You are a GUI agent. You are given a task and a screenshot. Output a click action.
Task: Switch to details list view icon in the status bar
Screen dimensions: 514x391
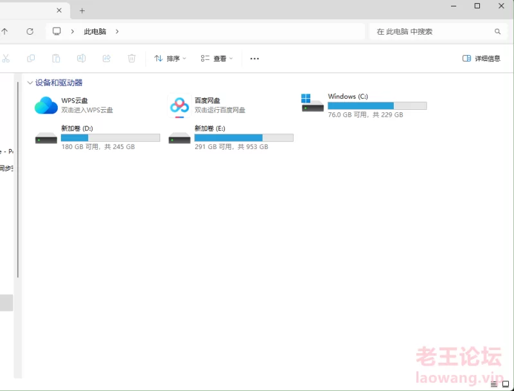494,384
